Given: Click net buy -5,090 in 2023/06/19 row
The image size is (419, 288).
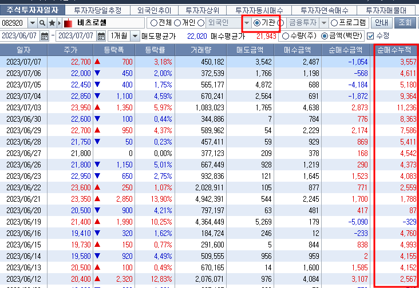Looking at the screenshot, I should [x=358, y=222].
